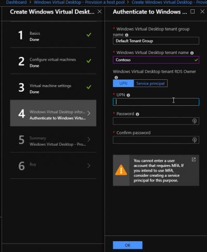Click info icon under RDS Owner label
The height and width of the screenshot is (252, 207).
click(116, 77)
